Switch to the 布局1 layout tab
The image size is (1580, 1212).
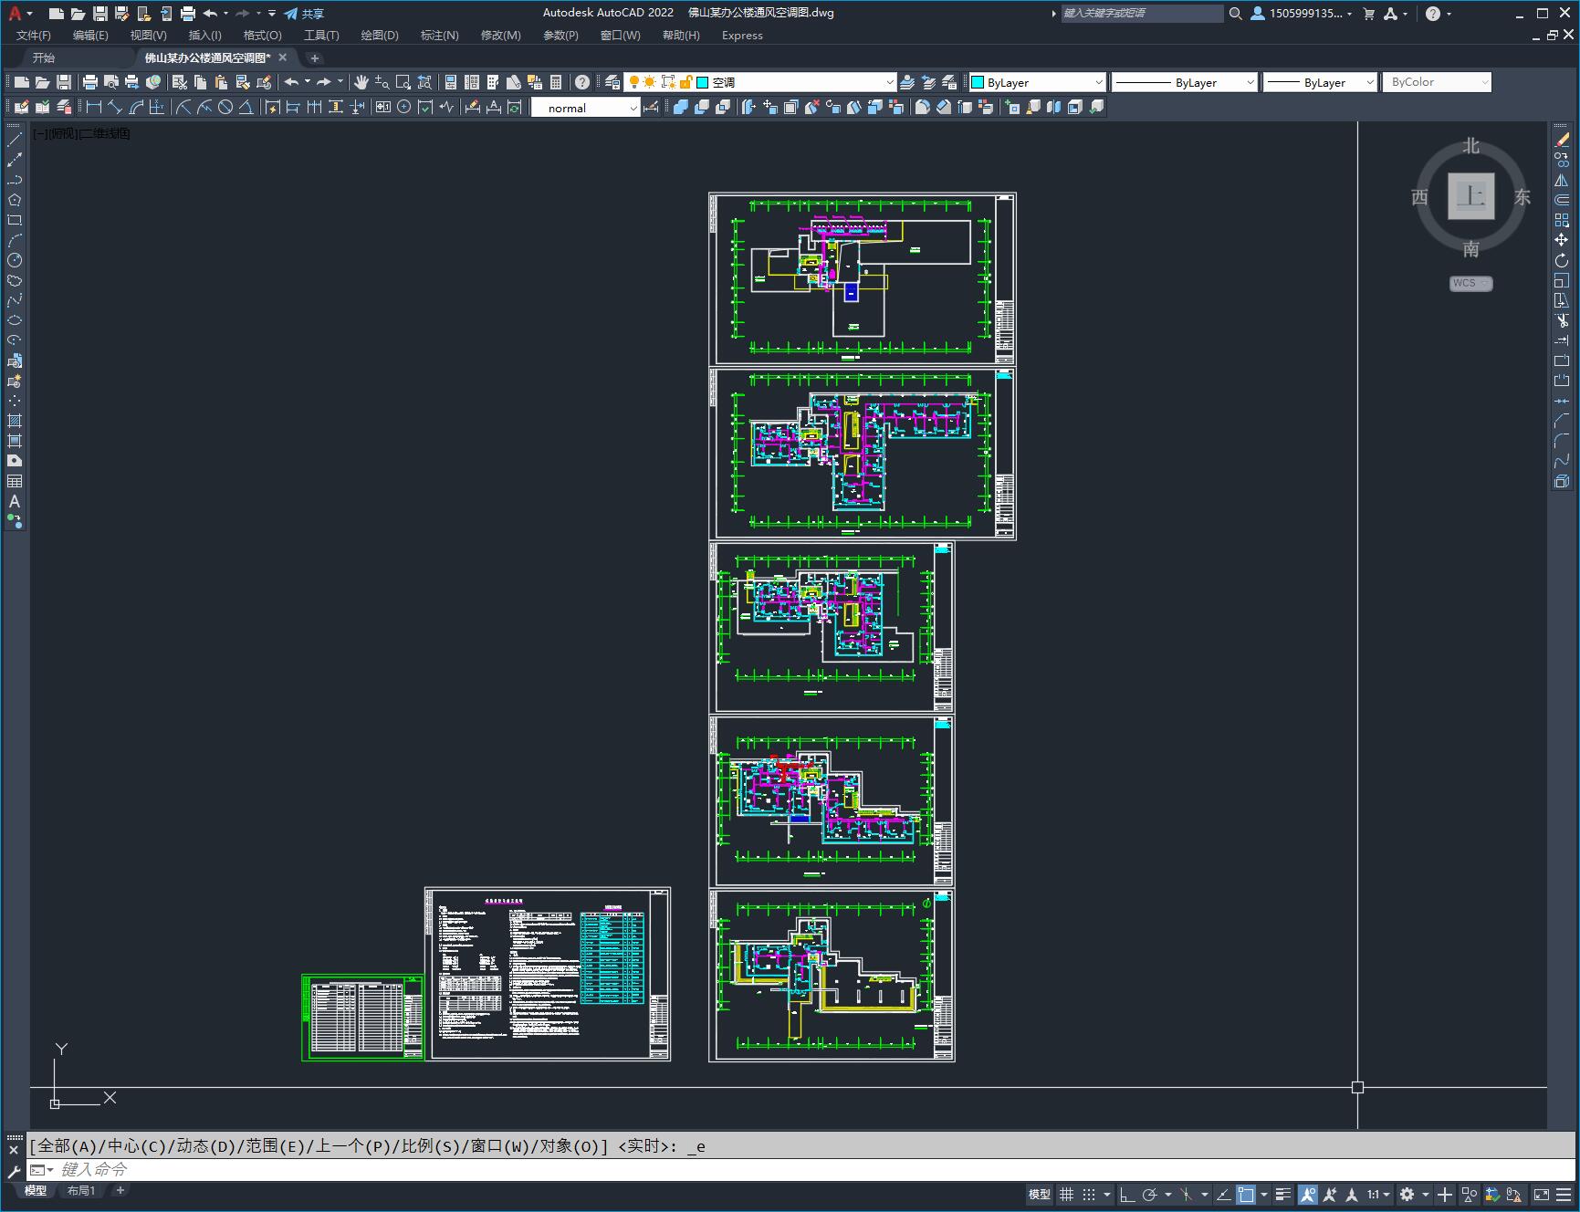point(81,1190)
